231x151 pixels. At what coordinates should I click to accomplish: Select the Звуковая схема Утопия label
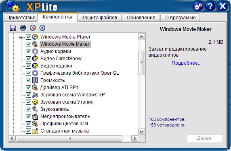67,102
